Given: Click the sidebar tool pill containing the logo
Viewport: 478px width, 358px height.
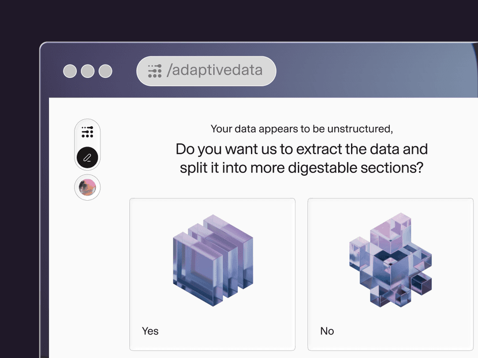Looking at the screenshot, I should tap(87, 144).
